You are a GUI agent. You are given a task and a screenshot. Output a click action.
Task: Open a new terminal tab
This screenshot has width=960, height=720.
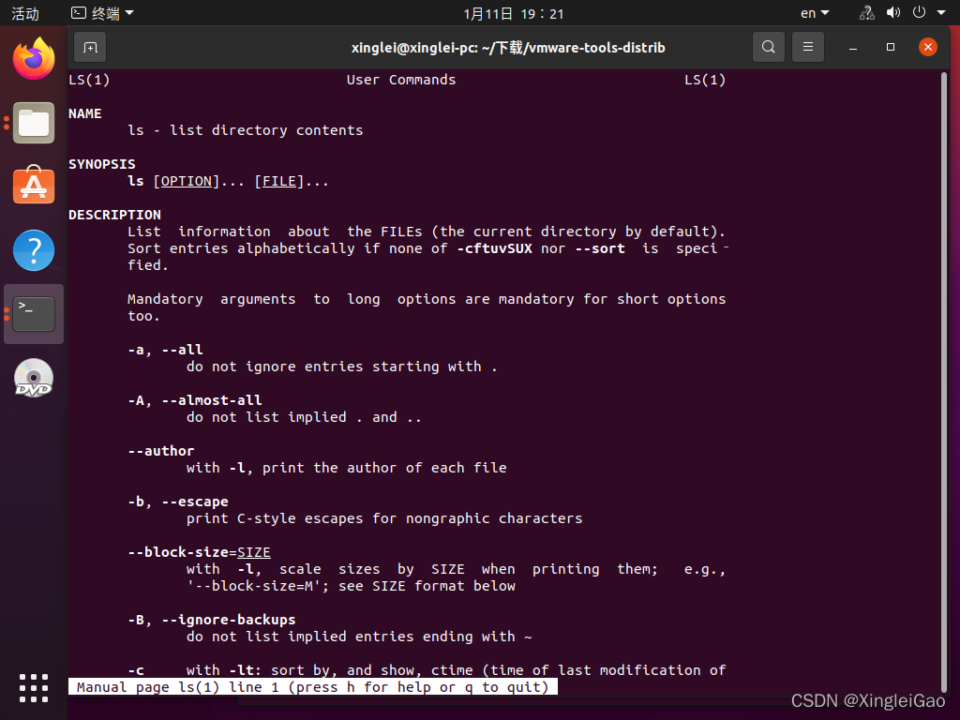click(90, 48)
